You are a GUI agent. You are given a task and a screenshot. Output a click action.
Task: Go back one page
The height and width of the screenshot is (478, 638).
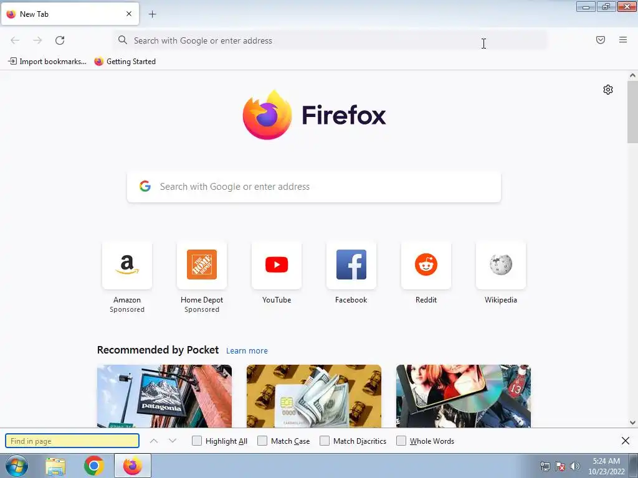[15, 40]
